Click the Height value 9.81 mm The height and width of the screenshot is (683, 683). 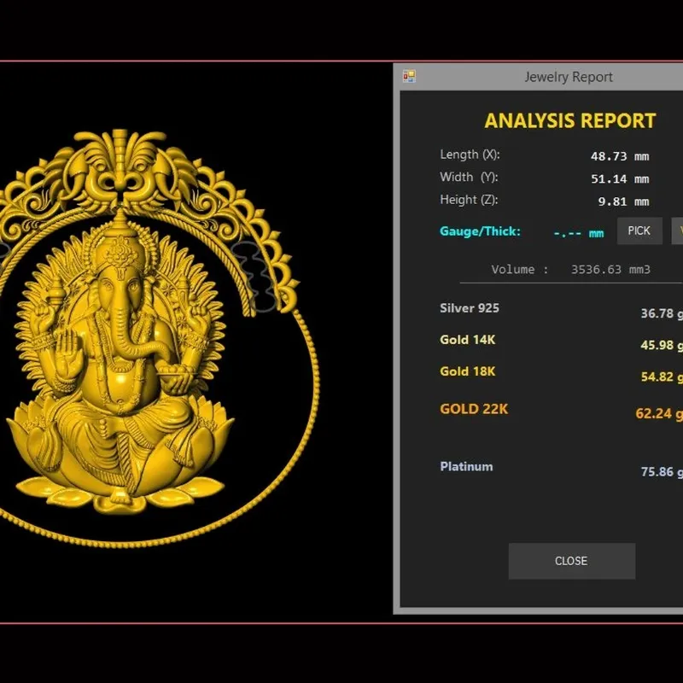(623, 201)
